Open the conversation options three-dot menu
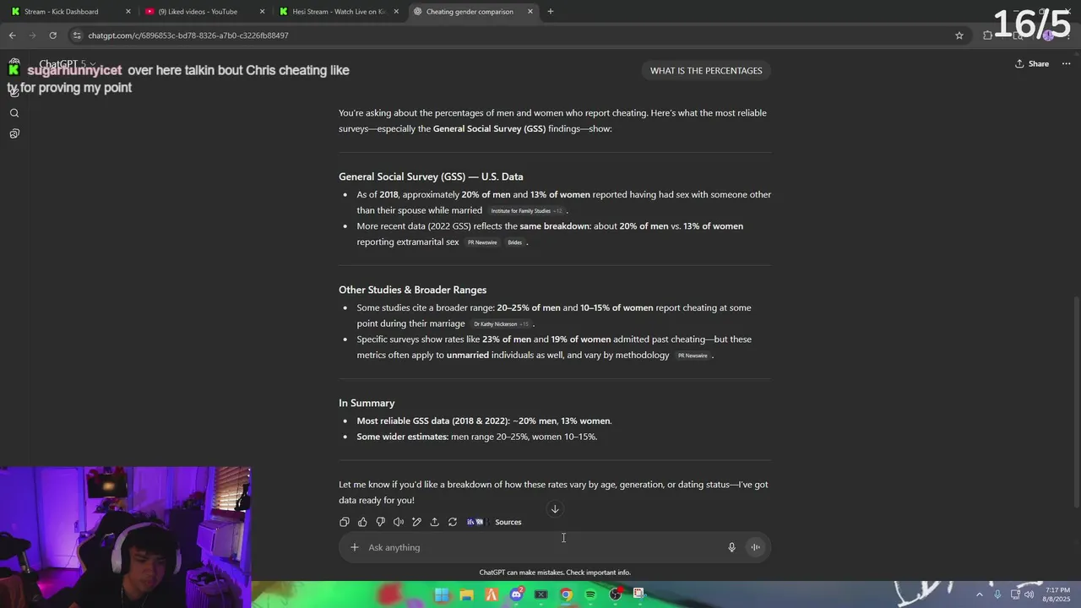This screenshot has height=608, width=1081. tap(1066, 63)
